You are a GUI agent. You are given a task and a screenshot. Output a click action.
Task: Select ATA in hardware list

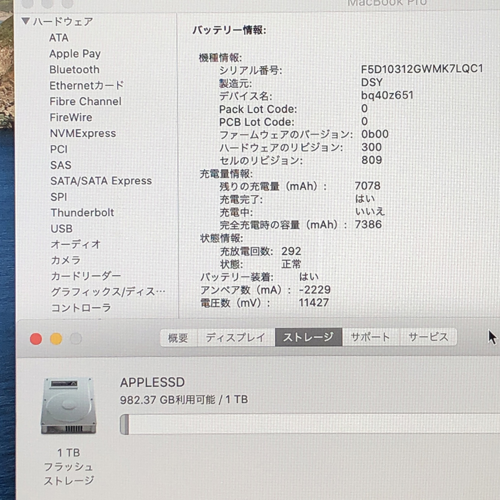(59, 37)
